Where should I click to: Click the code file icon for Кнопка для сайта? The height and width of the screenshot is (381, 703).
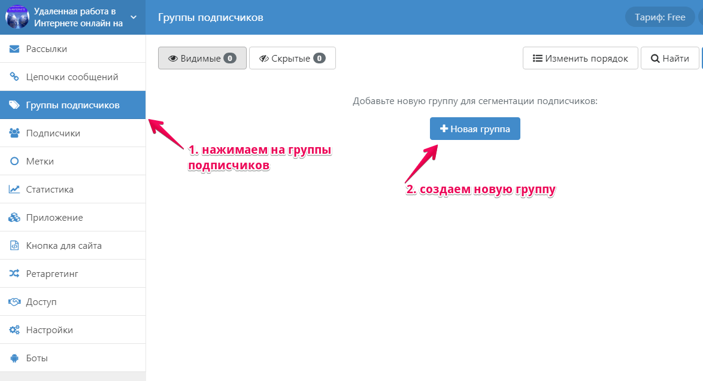pyautogui.click(x=14, y=246)
